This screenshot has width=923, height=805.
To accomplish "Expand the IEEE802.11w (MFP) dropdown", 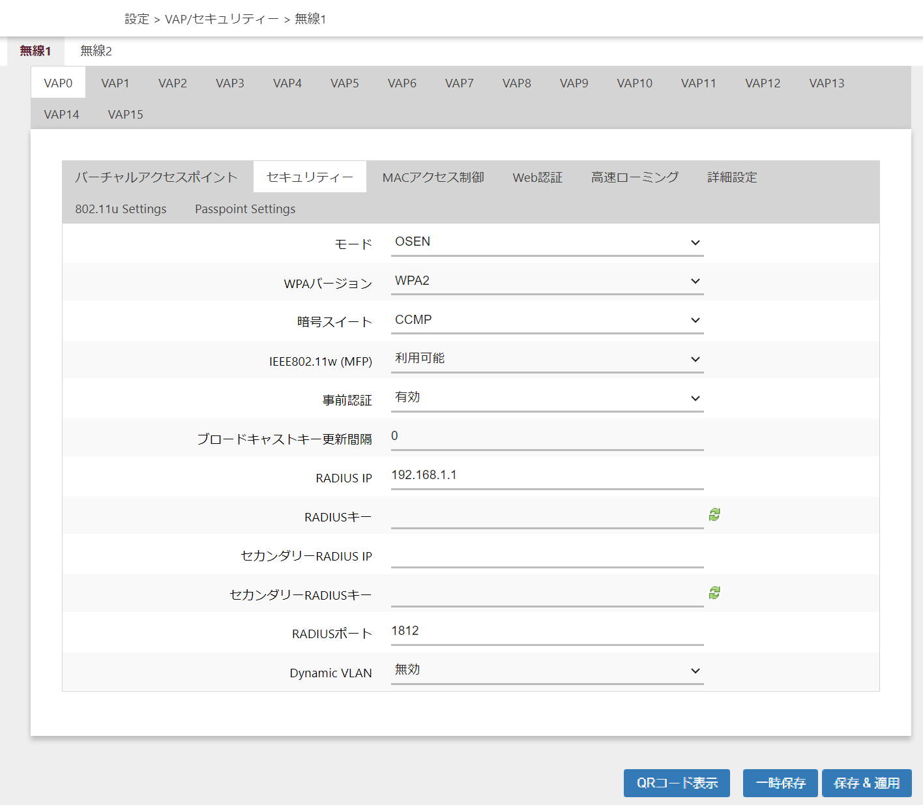I will (x=547, y=359).
